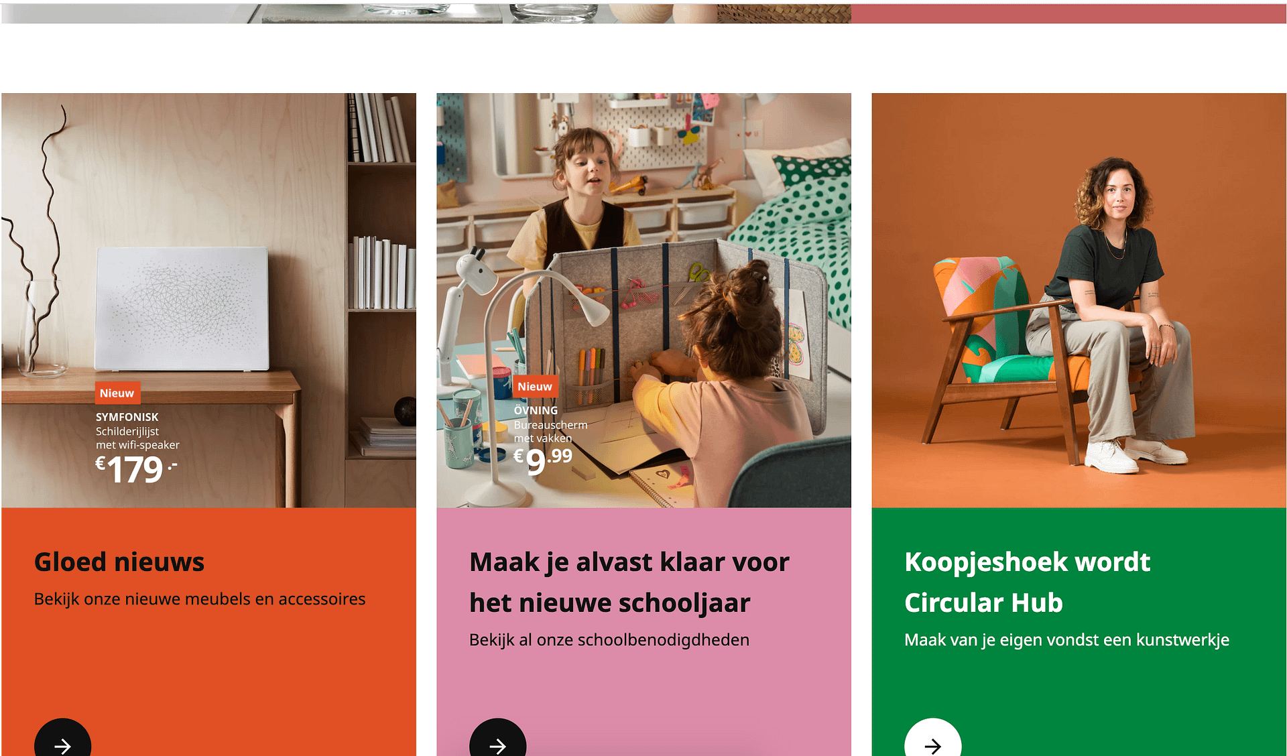Open Koopjeshoek wordt Circular Hub heading
1287x756 pixels.
click(x=1027, y=582)
